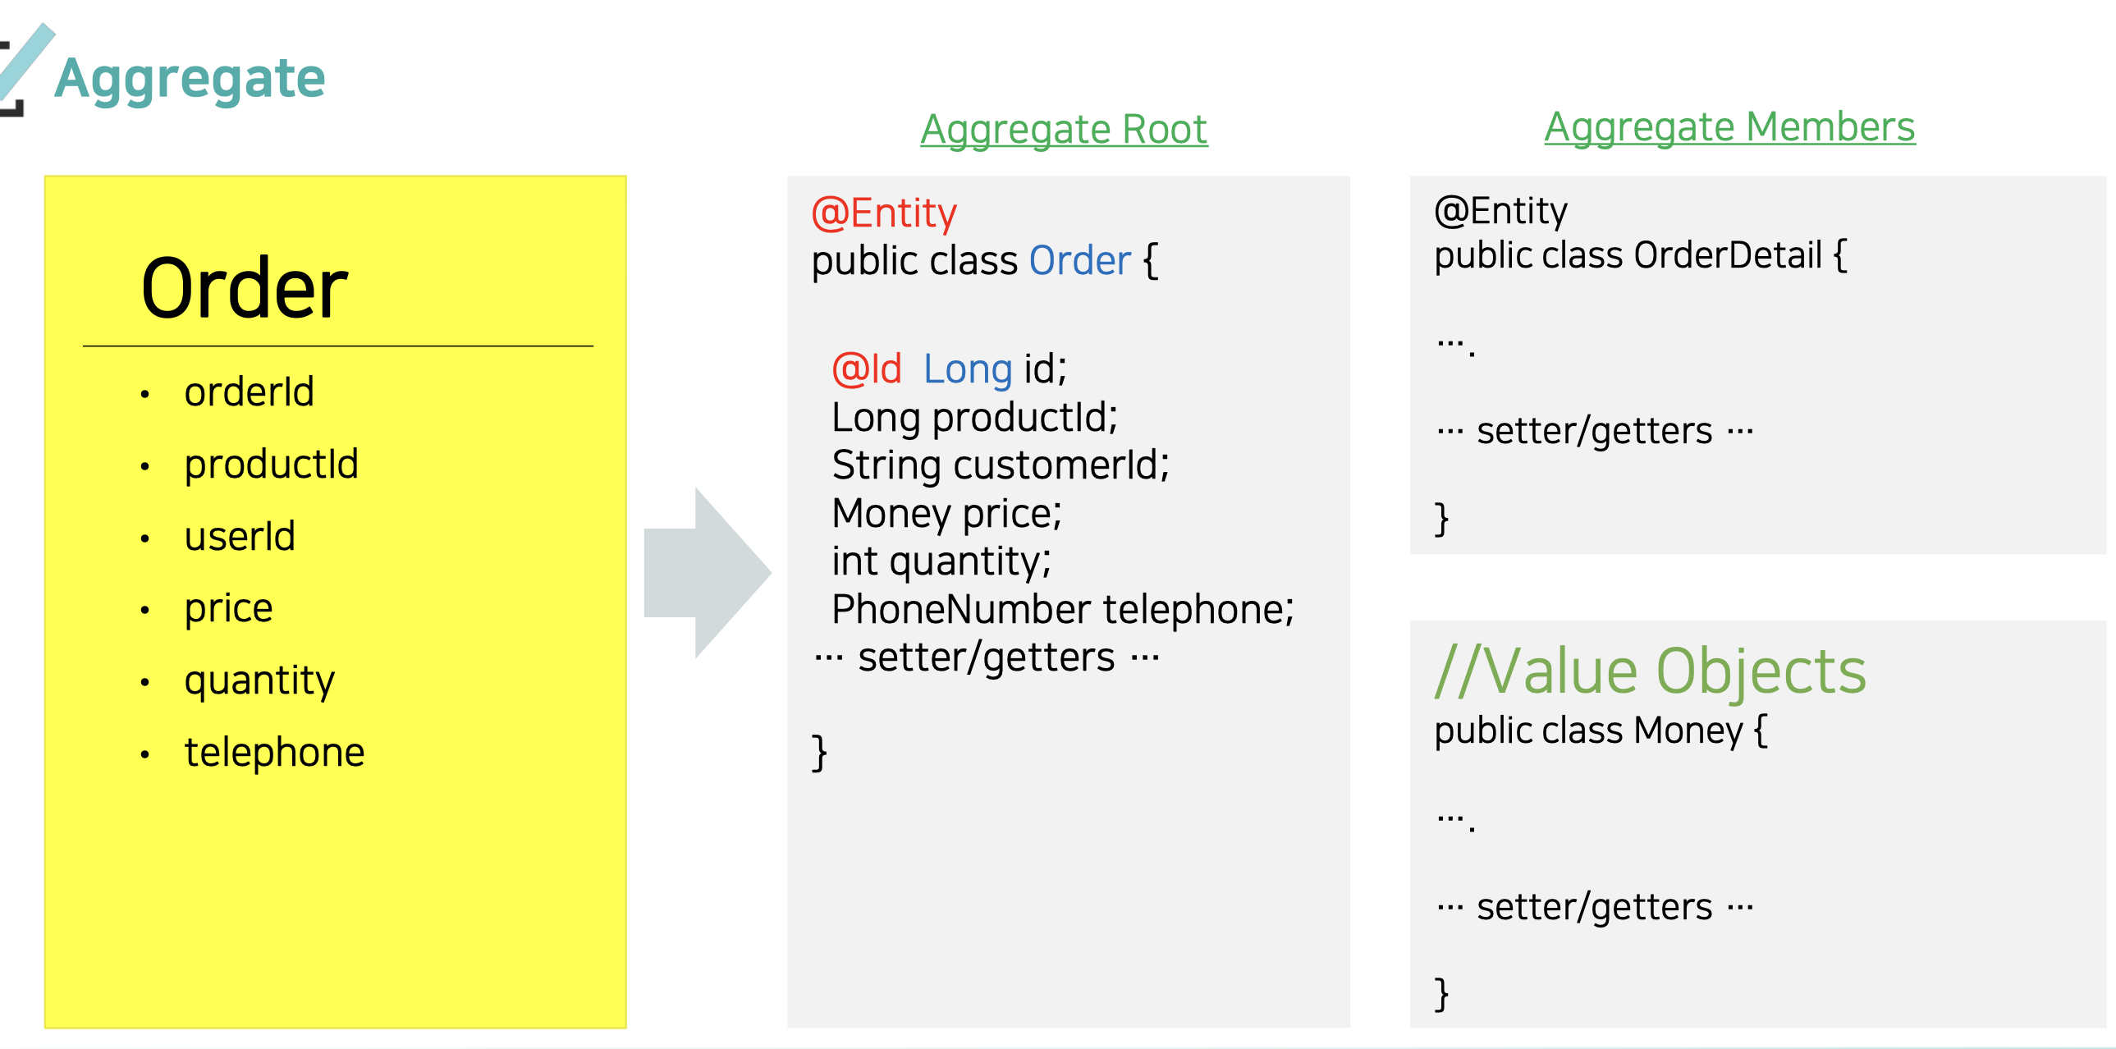
Task: Click the productId bullet item
Action: (x=271, y=464)
